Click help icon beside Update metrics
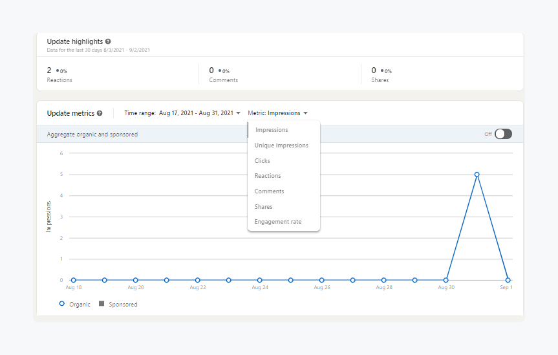This screenshot has height=355, width=558. [x=100, y=113]
